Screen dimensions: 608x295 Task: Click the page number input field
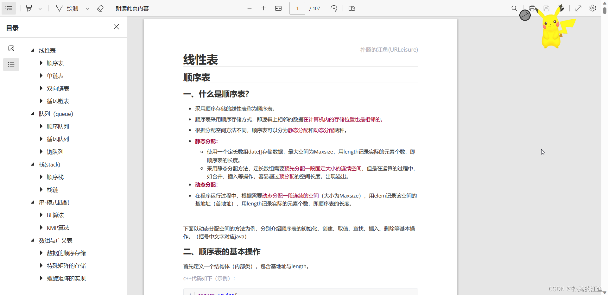[x=297, y=9]
